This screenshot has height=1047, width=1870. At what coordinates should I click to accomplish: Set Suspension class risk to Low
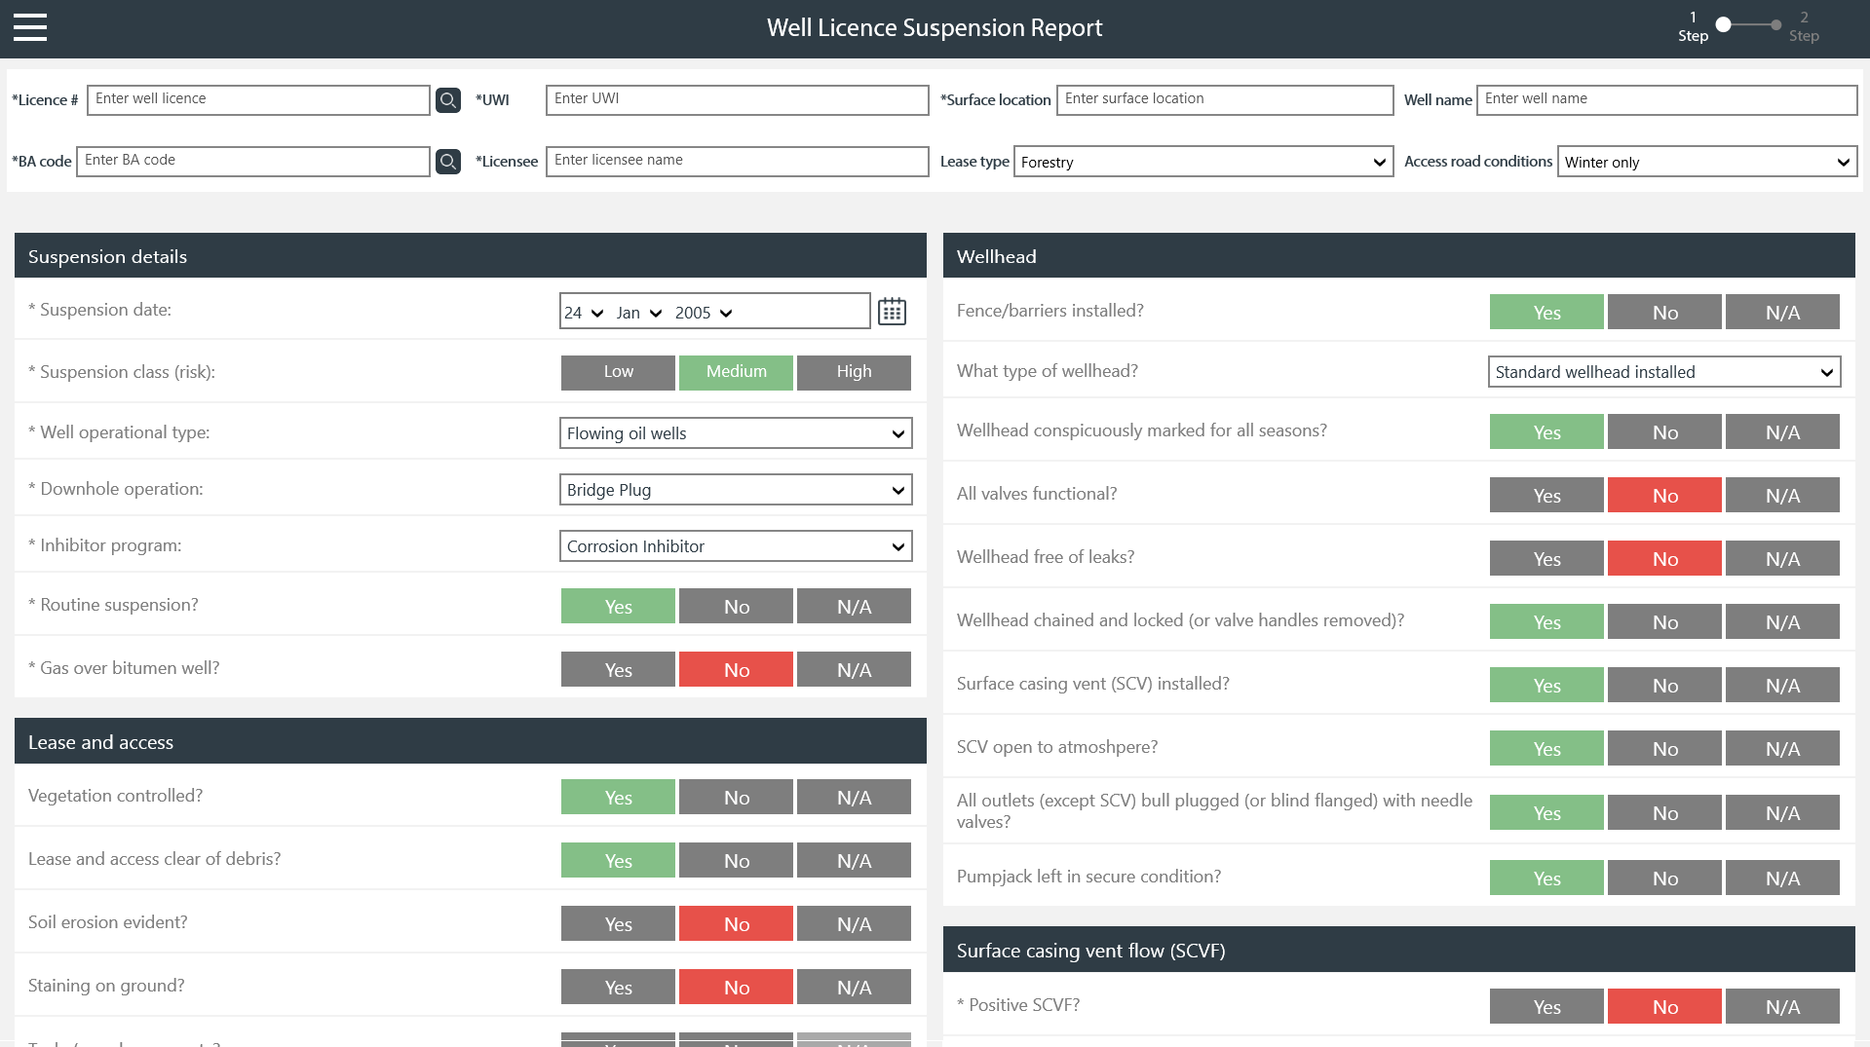click(x=618, y=372)
